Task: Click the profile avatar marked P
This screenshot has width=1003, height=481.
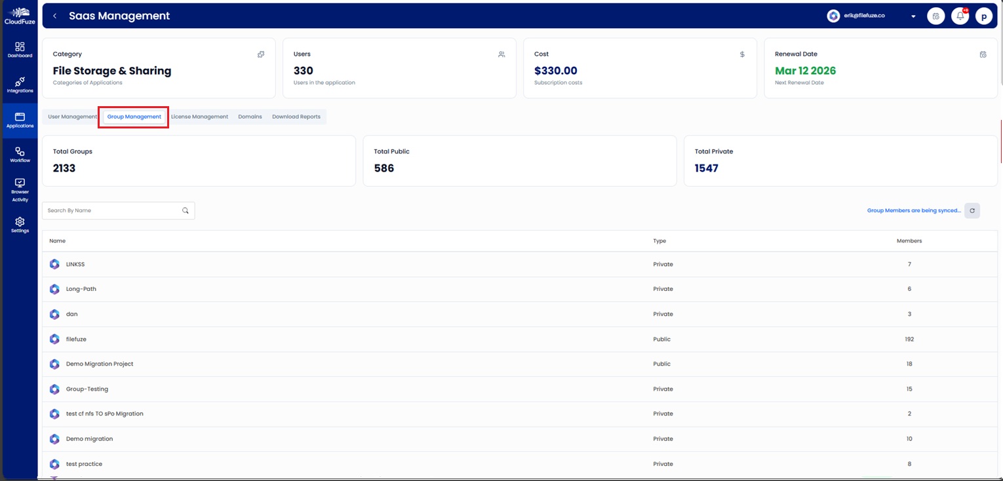Action: (x=984, y=15)
